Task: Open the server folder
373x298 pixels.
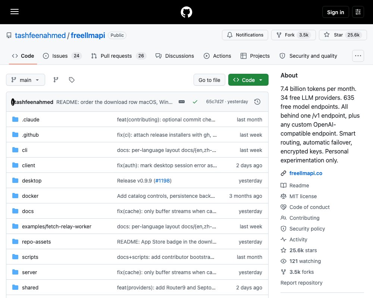Action: coord(29,272)
